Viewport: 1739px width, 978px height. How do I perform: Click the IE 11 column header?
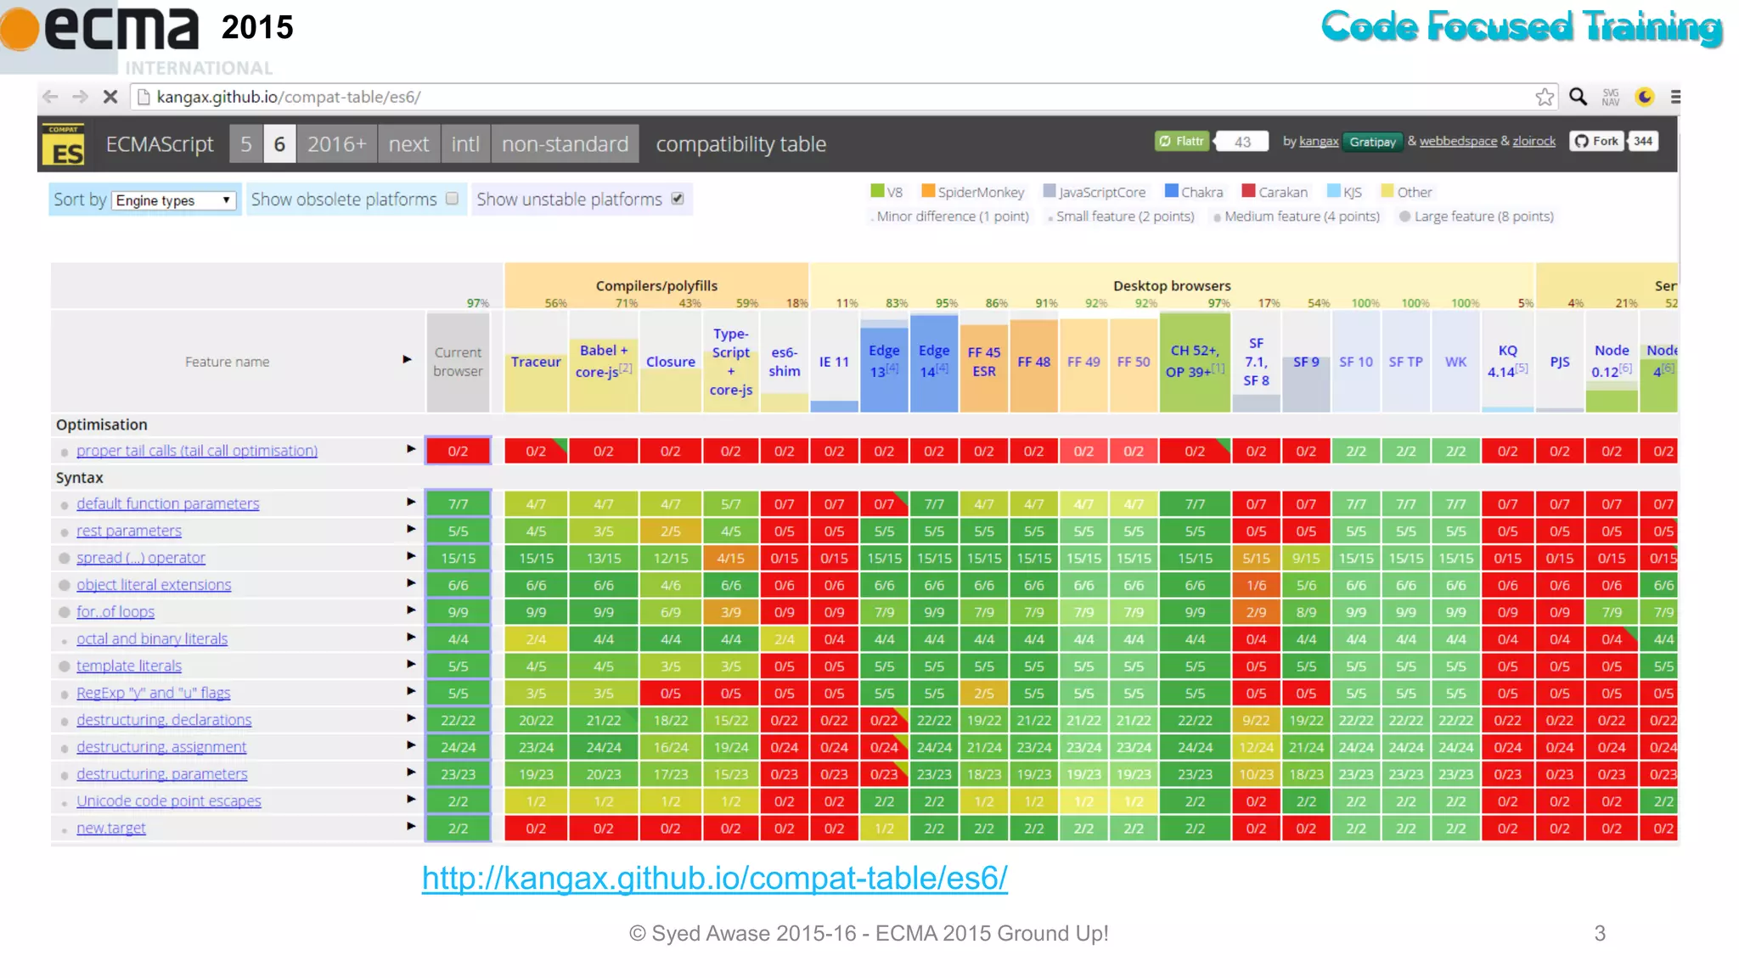(x=834, y=362)
